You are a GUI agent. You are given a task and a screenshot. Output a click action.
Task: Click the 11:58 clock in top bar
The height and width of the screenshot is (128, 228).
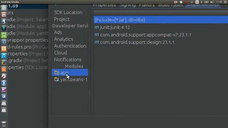point(219,2)
